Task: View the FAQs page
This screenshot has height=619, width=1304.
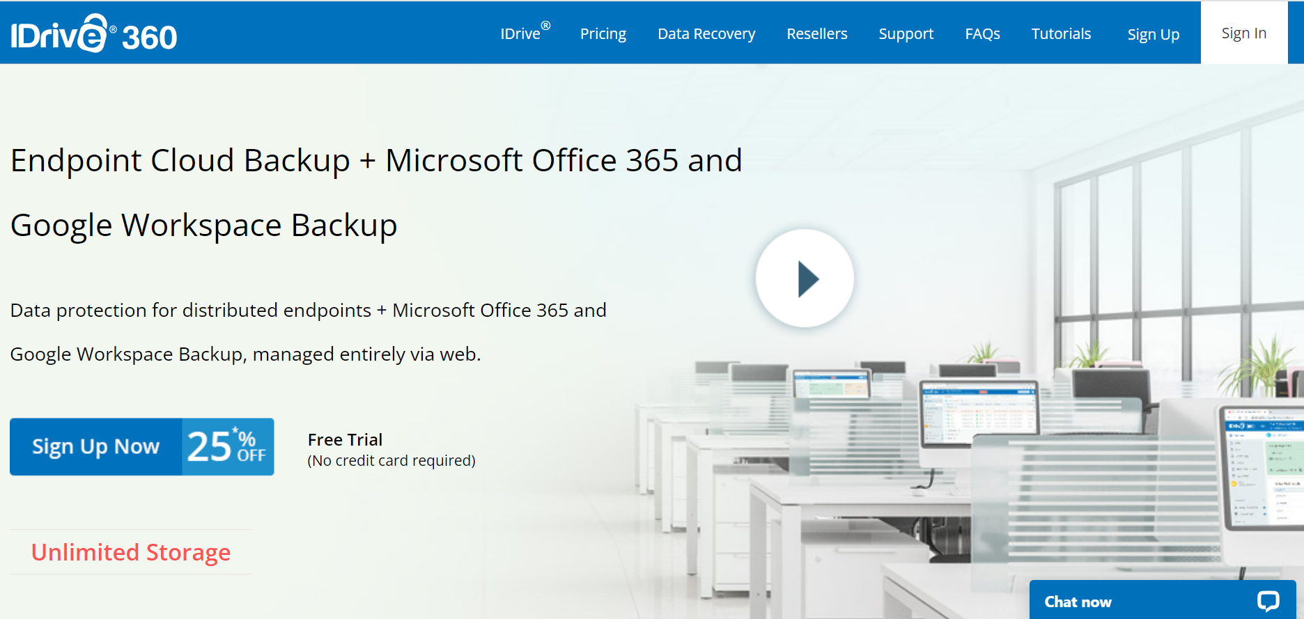Action: (x=983, y=33)
